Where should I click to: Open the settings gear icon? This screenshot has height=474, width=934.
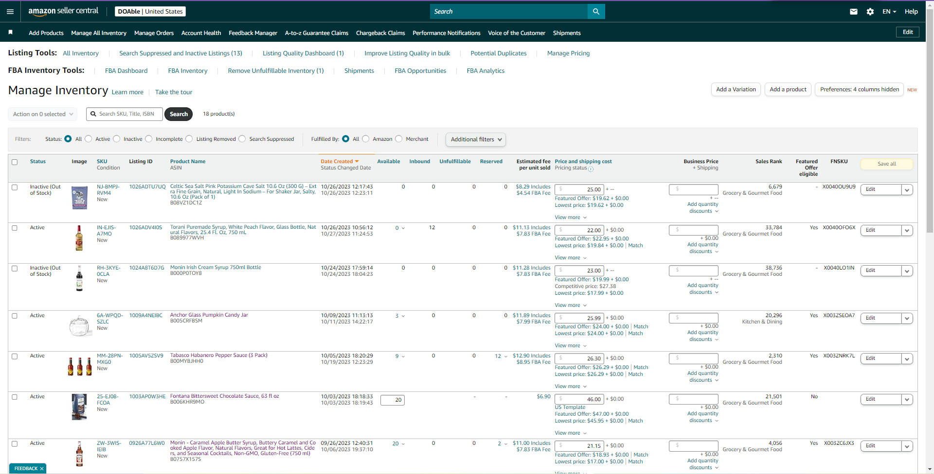coord(870,12)
